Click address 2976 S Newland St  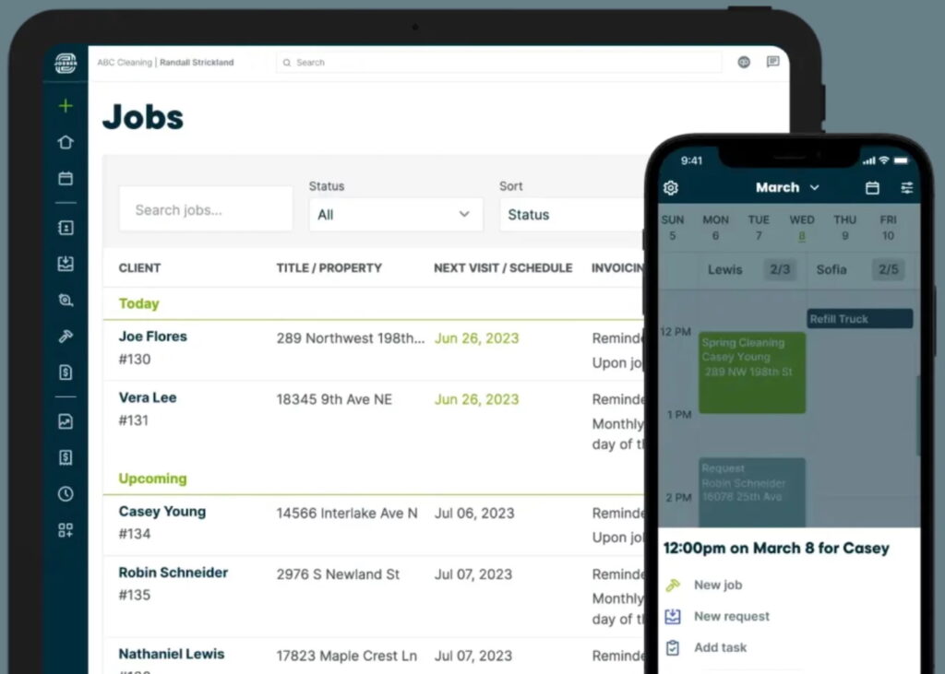click(338, 574)
